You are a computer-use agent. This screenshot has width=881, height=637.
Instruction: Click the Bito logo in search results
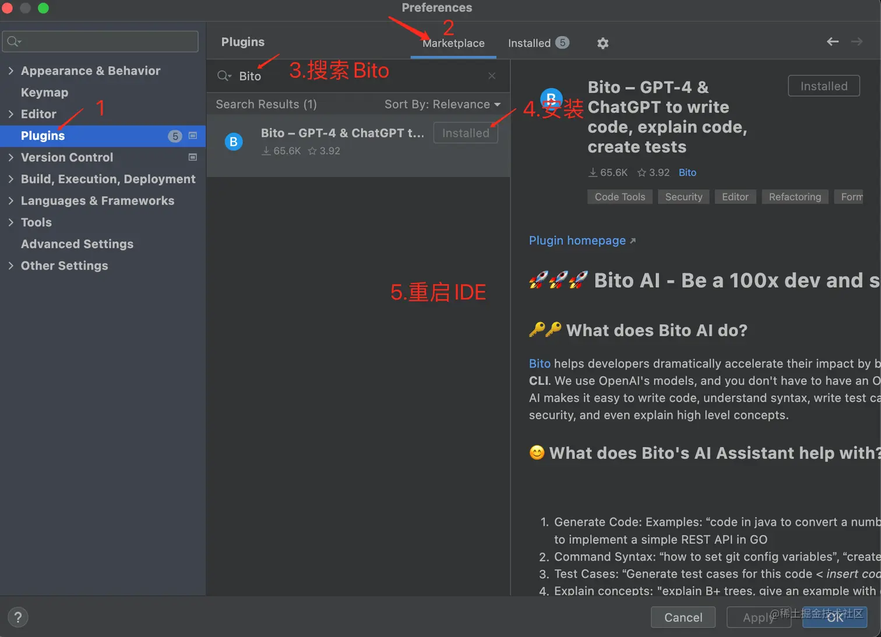(x=234, y=141)
